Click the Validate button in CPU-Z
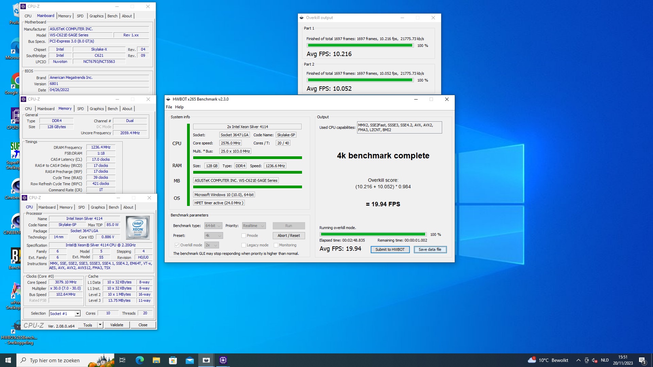Image resolution: width=653 pixels, height=367 pixels. tap(117, 325)
